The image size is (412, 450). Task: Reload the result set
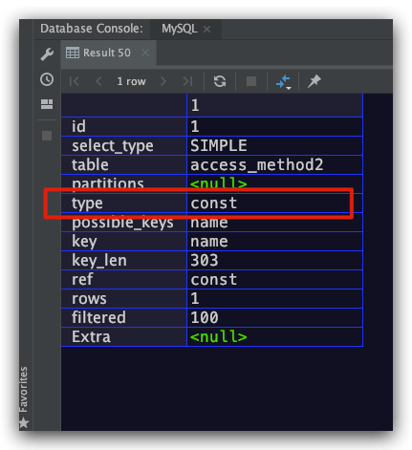(220, 81)
